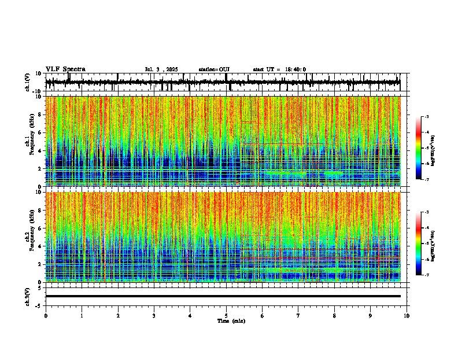The width and height of the screenshot is (458, 354).
Task: Click the ch.2 spectrogram color scale bar
Action: [x=419, y=244]
